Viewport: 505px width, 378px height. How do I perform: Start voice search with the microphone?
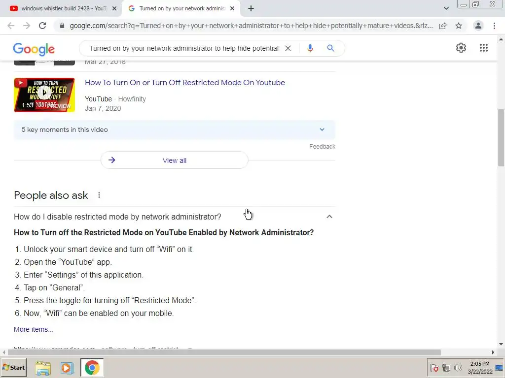pyautogui.click(x=310, y=48)
